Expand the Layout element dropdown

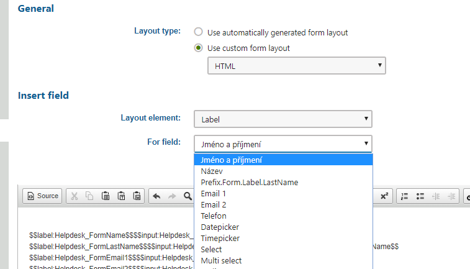pos(282,119)
